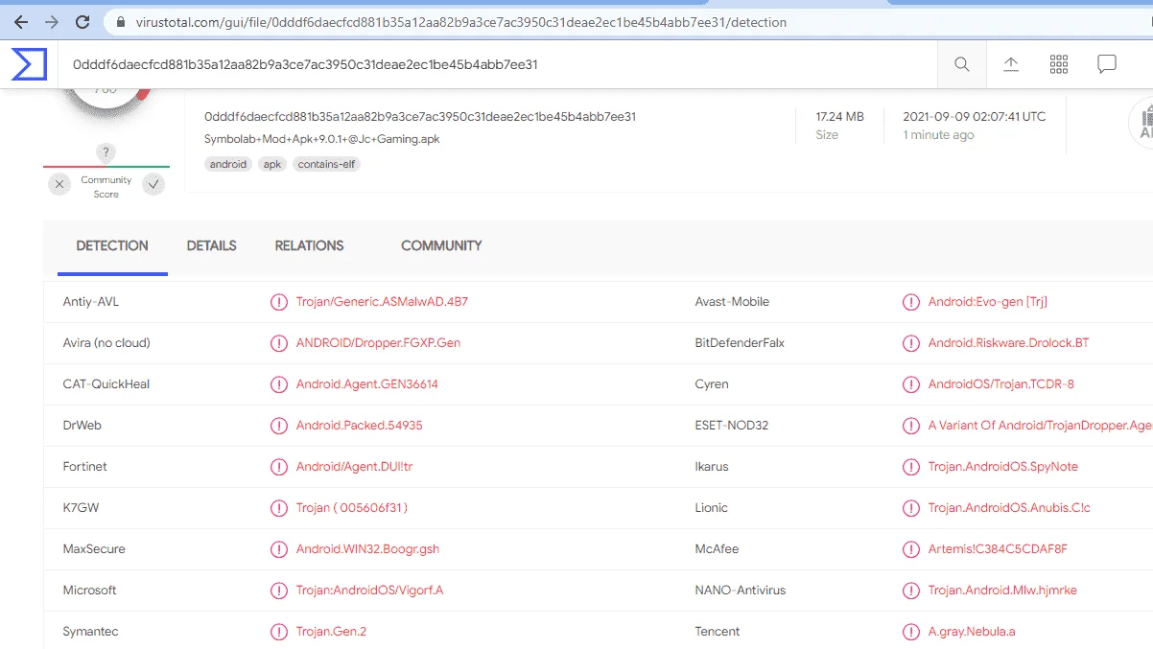This screenshot has width=1153, height=649.
Task: Vote malicious with the X button
Action: pos(59,184)
